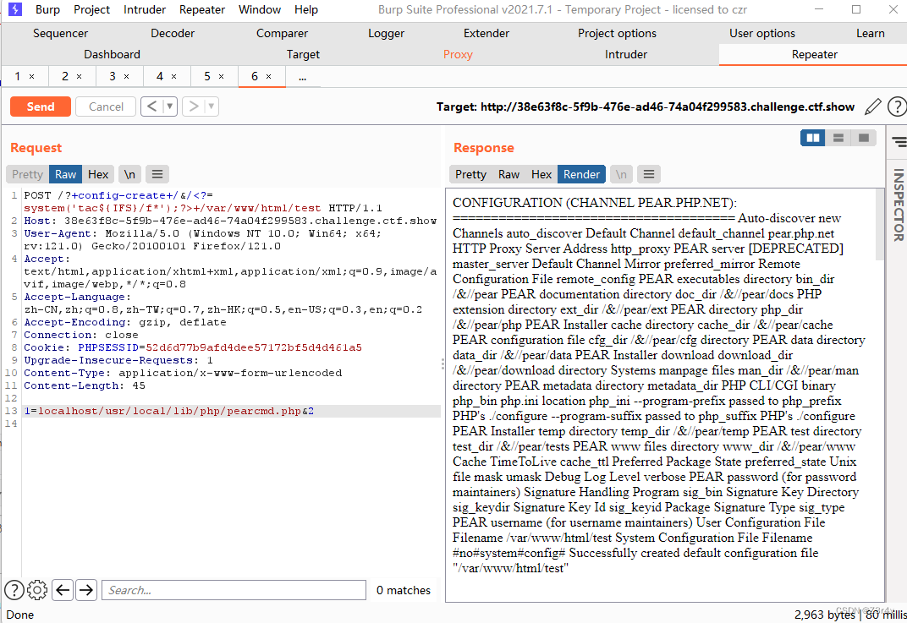
Task: Open search settings gear icon
Action: (x=37, y=590)
